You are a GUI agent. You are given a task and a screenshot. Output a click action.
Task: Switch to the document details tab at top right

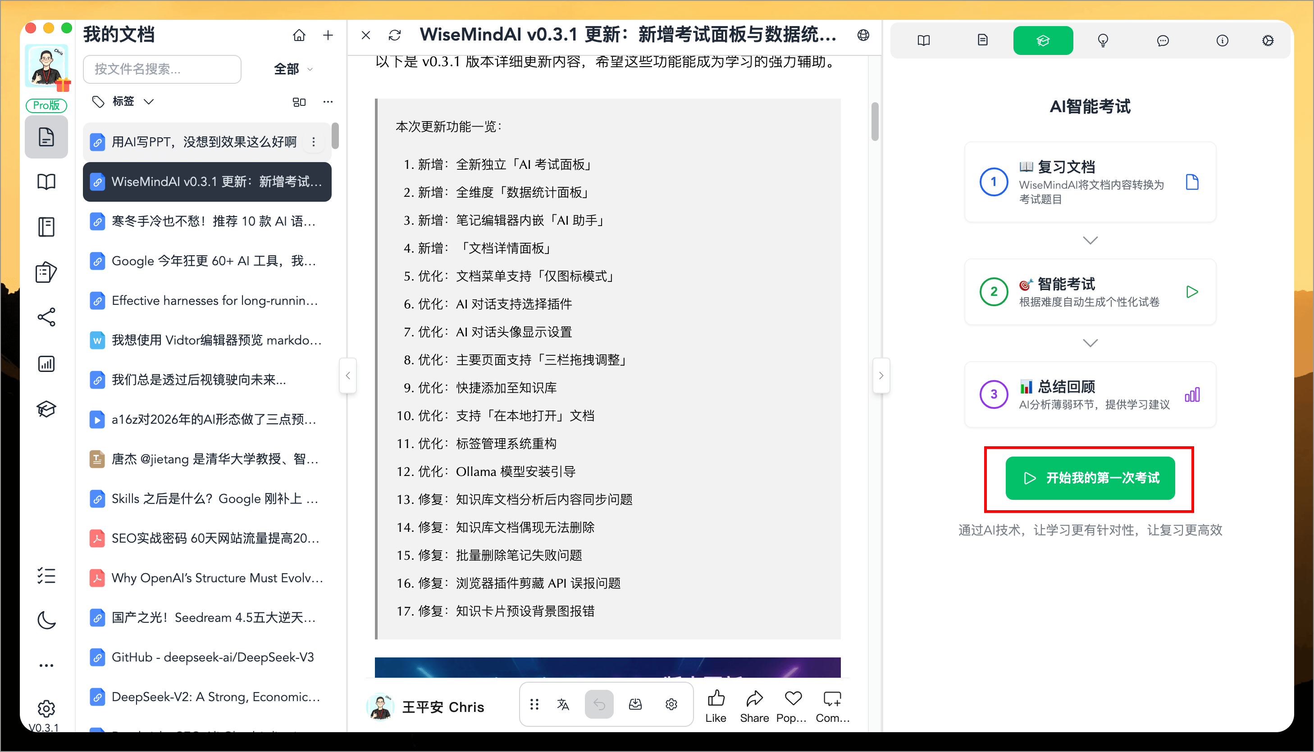point(982,40)
